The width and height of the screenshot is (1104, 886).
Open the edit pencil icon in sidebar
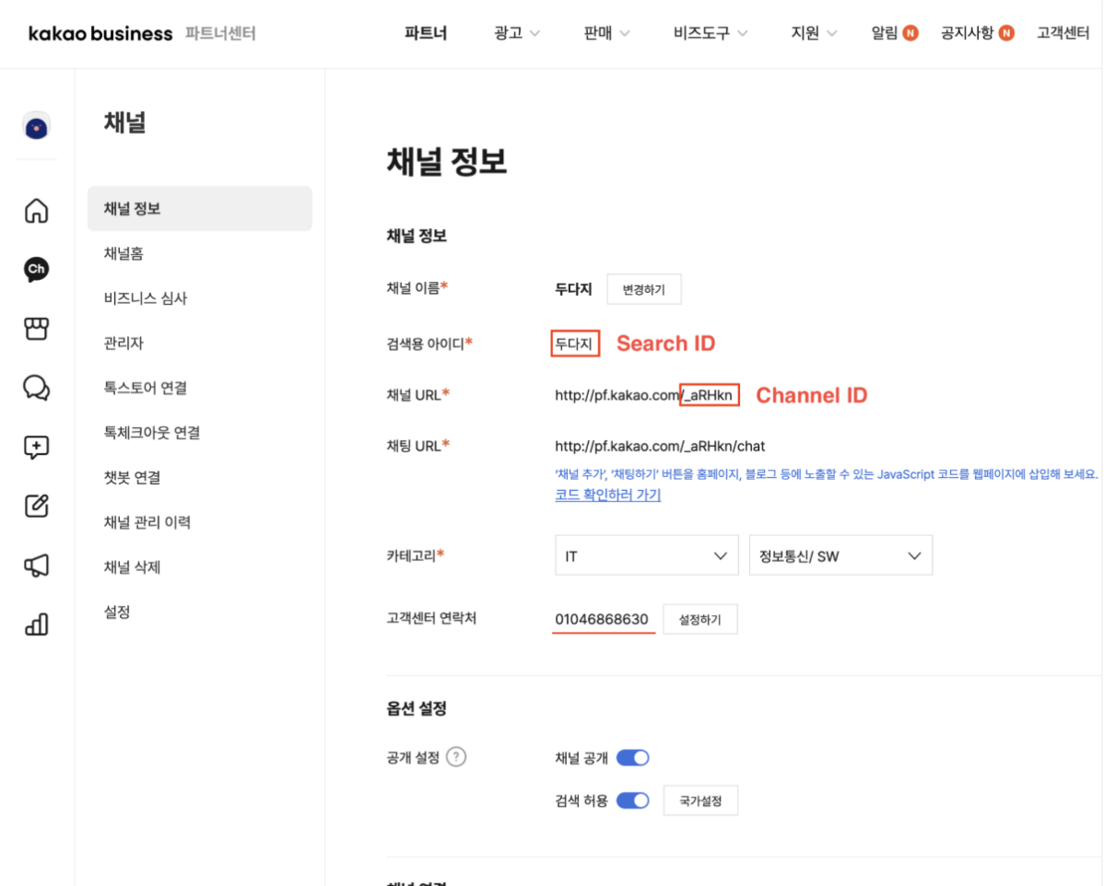37,506
